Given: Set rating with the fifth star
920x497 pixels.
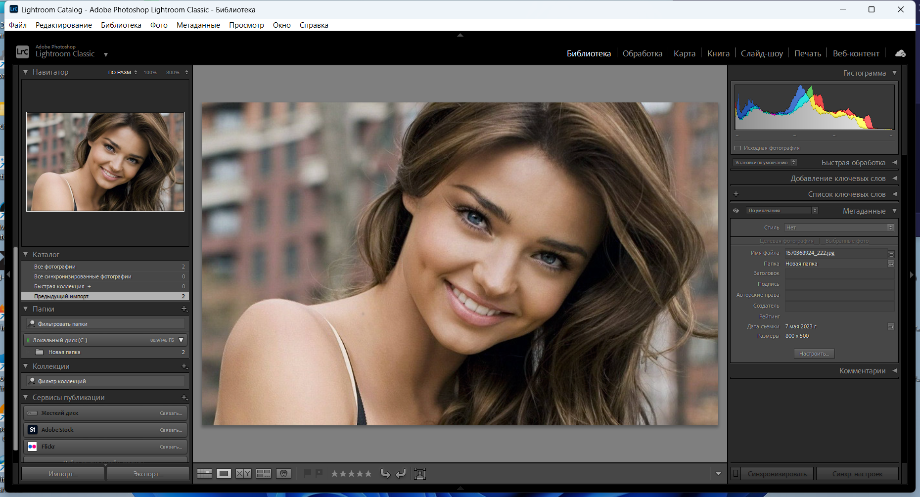Looking at the screenshot, I should point(368,474).
